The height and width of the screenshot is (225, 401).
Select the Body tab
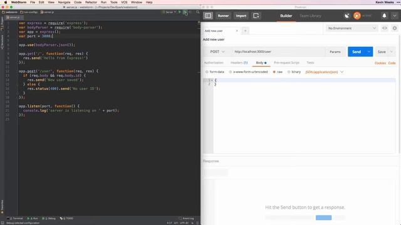261,62
